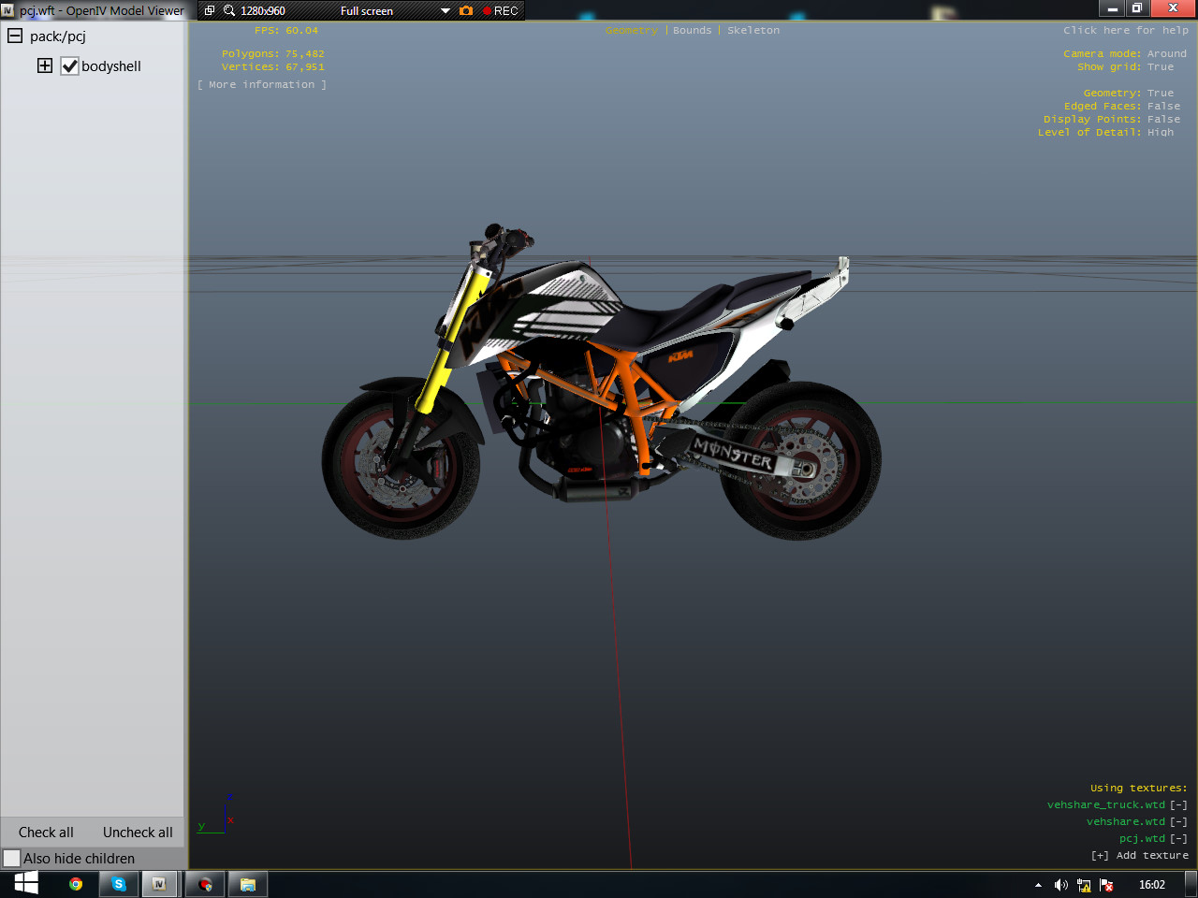This screenshot has width=1198, height=898.
Task: Show hidden system tray icons
Action: click(1038, 885)
